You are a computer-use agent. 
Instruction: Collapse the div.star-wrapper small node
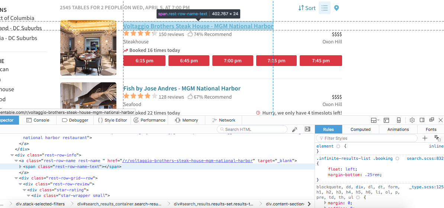coord(28,196)
